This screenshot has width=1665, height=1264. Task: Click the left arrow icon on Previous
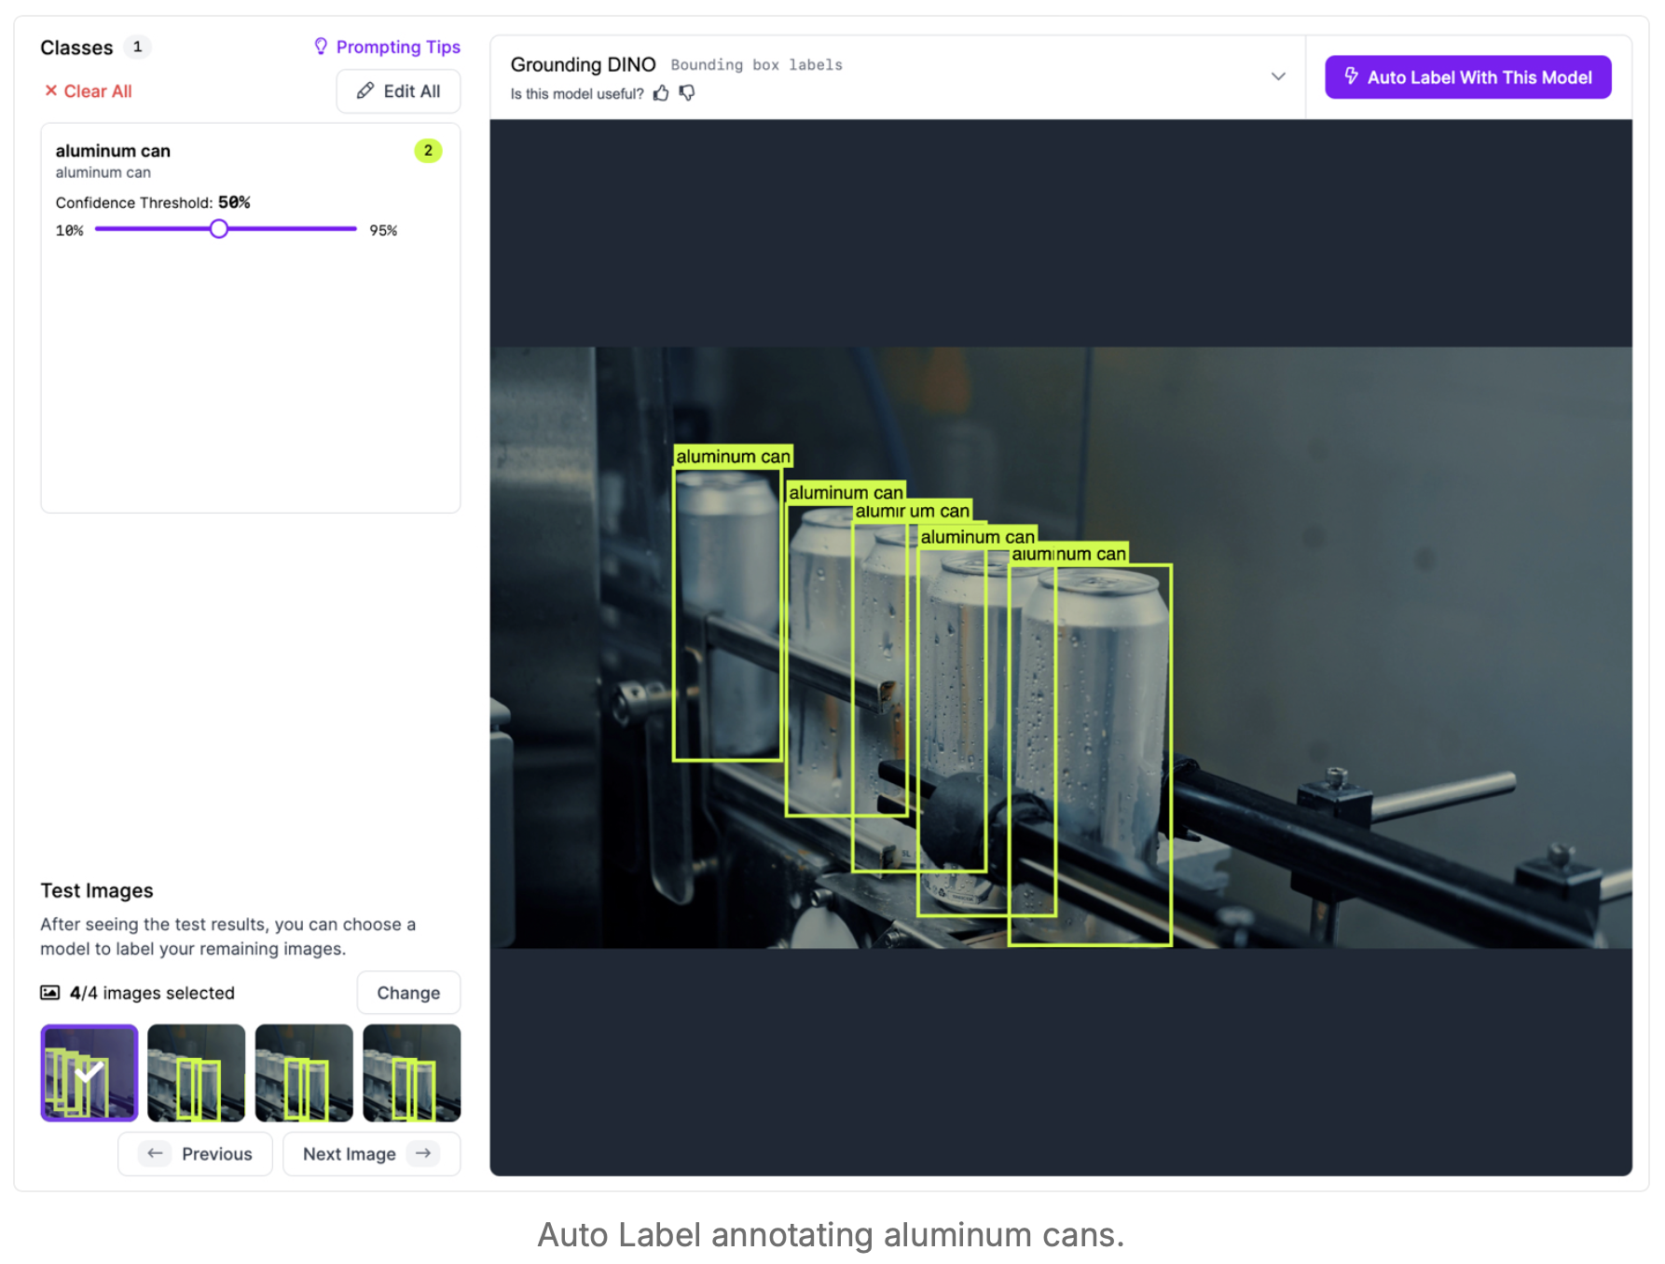click(156, 1154)
